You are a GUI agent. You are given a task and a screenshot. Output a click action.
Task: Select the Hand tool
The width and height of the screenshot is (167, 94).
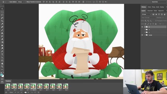[2, 63]
